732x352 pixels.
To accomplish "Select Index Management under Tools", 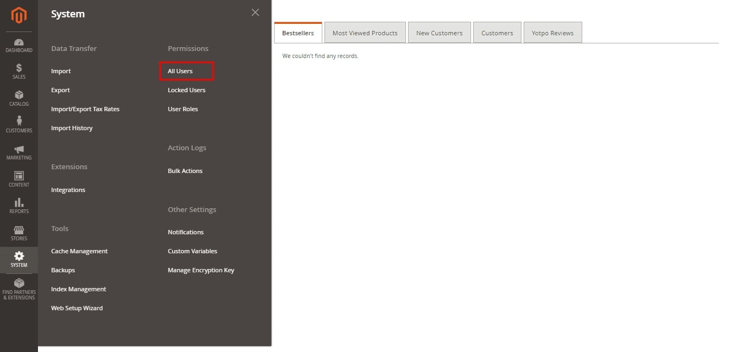I will 79,289.
